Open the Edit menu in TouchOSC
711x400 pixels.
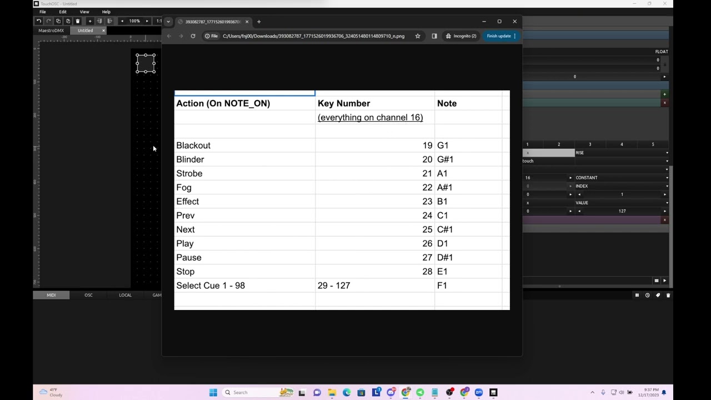click(x=63, y=12)
